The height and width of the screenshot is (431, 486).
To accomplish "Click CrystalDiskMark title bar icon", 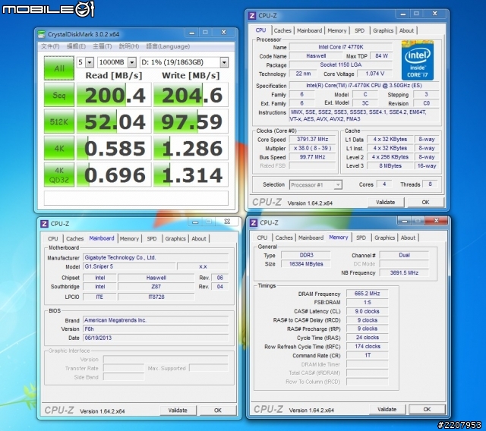I will (x=41, y=34).
